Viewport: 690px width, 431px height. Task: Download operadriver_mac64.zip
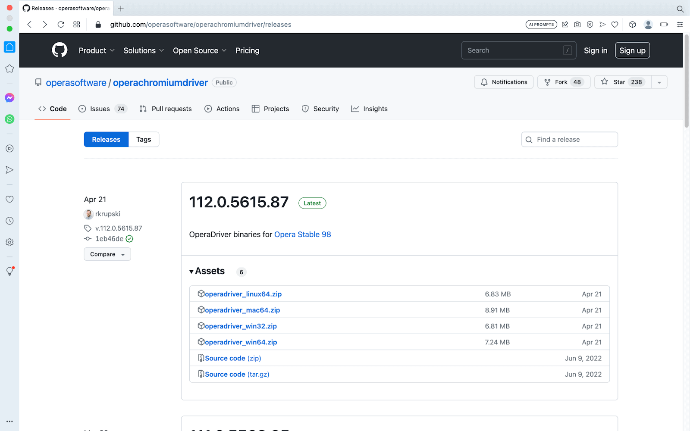click(x=242, y=310)
